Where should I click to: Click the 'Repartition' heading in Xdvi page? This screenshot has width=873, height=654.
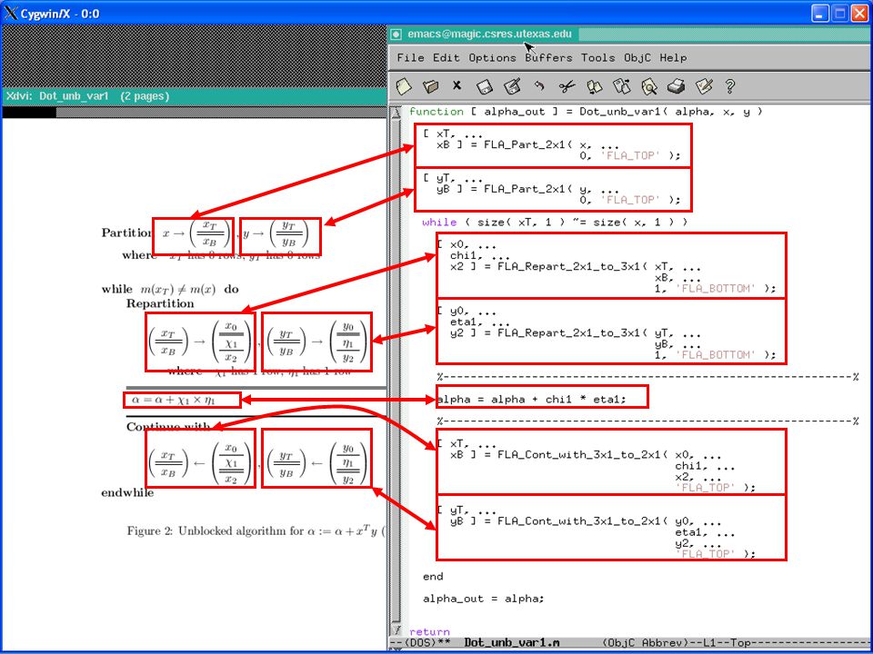tap(160, 304)
